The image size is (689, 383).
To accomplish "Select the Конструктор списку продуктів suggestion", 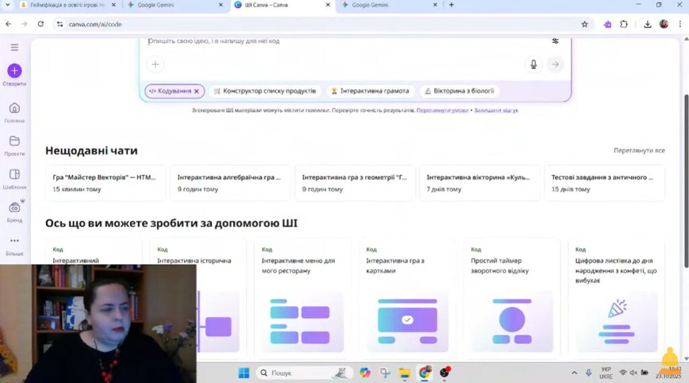I will (x=264, y=91).
